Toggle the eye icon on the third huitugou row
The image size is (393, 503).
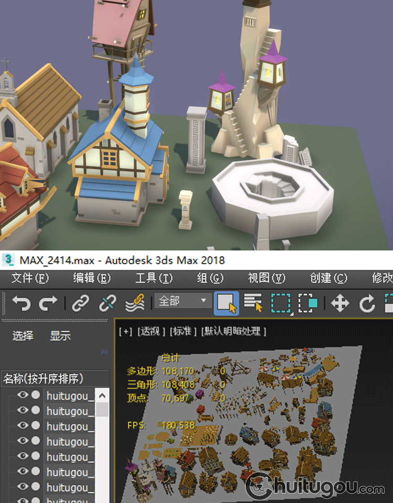pos(22,425)
